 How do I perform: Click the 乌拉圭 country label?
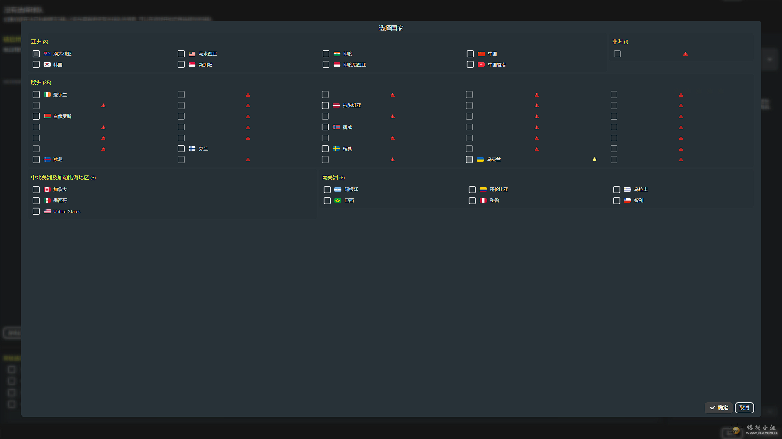coord(641,190)
